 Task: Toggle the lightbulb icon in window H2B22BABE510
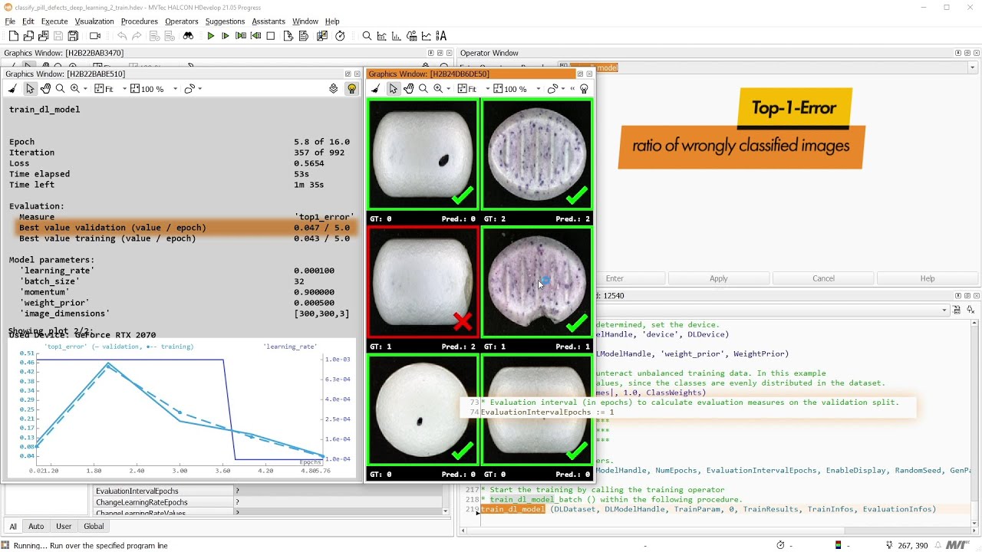[351, 89]
